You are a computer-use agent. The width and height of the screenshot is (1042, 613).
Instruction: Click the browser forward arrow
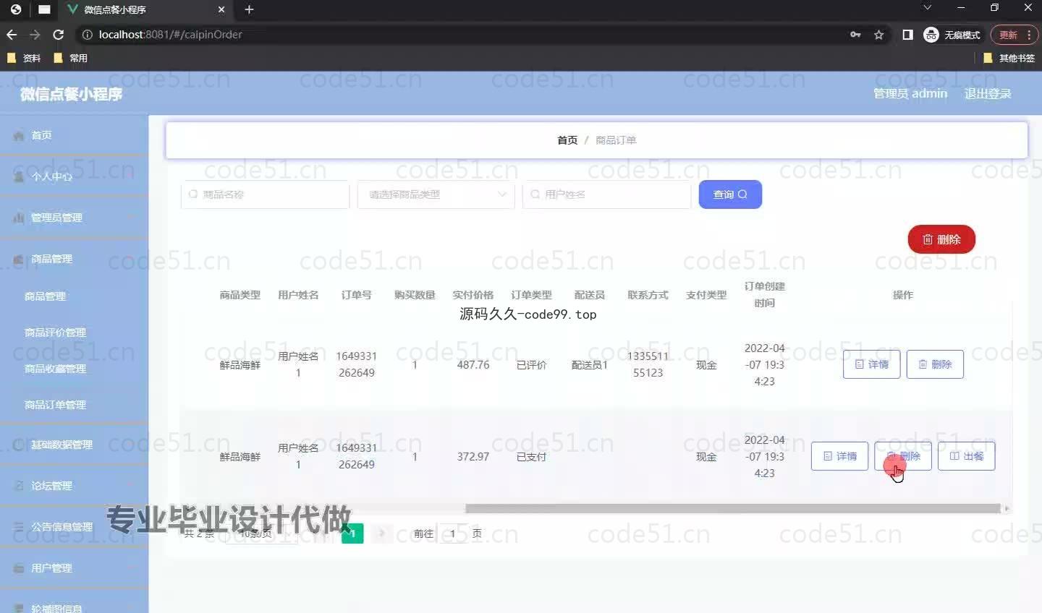pos(35,35)
